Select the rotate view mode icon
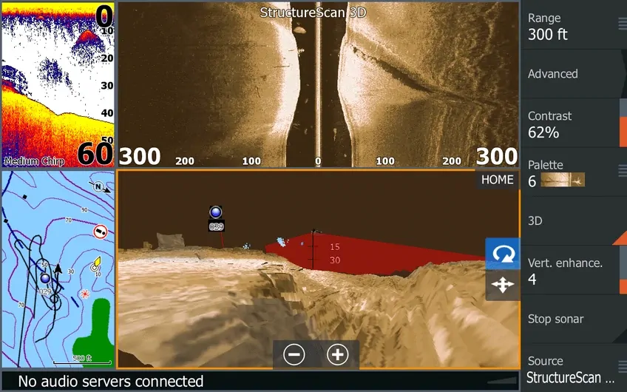The image size is (627, 392). (x=503, y=254)
